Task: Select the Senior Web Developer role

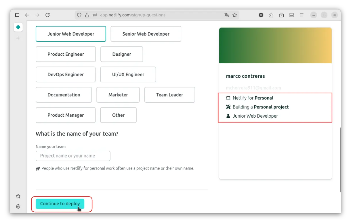Action: [x=146, y=34]
